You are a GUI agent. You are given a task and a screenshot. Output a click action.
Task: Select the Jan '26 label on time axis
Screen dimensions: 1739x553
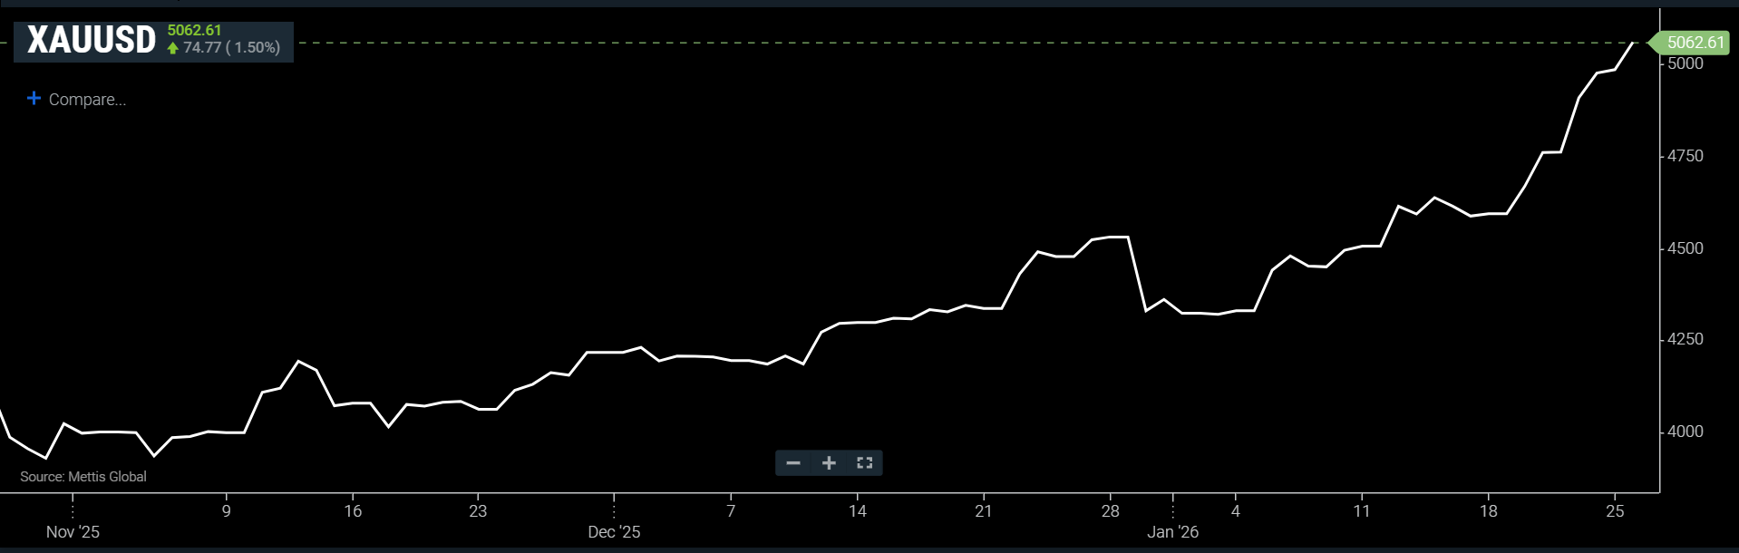coord(1172,532)
